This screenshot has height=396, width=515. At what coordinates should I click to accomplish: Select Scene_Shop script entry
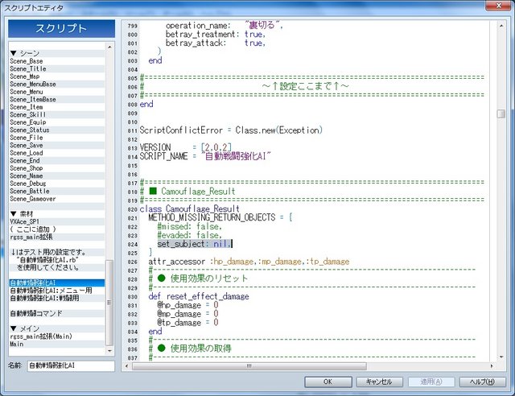click(x=57, y=168)
